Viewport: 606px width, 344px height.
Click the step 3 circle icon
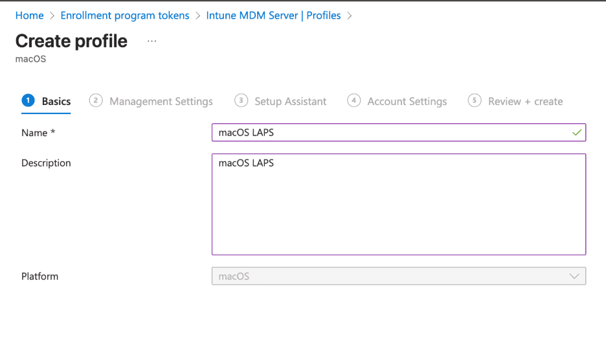click(x=241, y=100)
